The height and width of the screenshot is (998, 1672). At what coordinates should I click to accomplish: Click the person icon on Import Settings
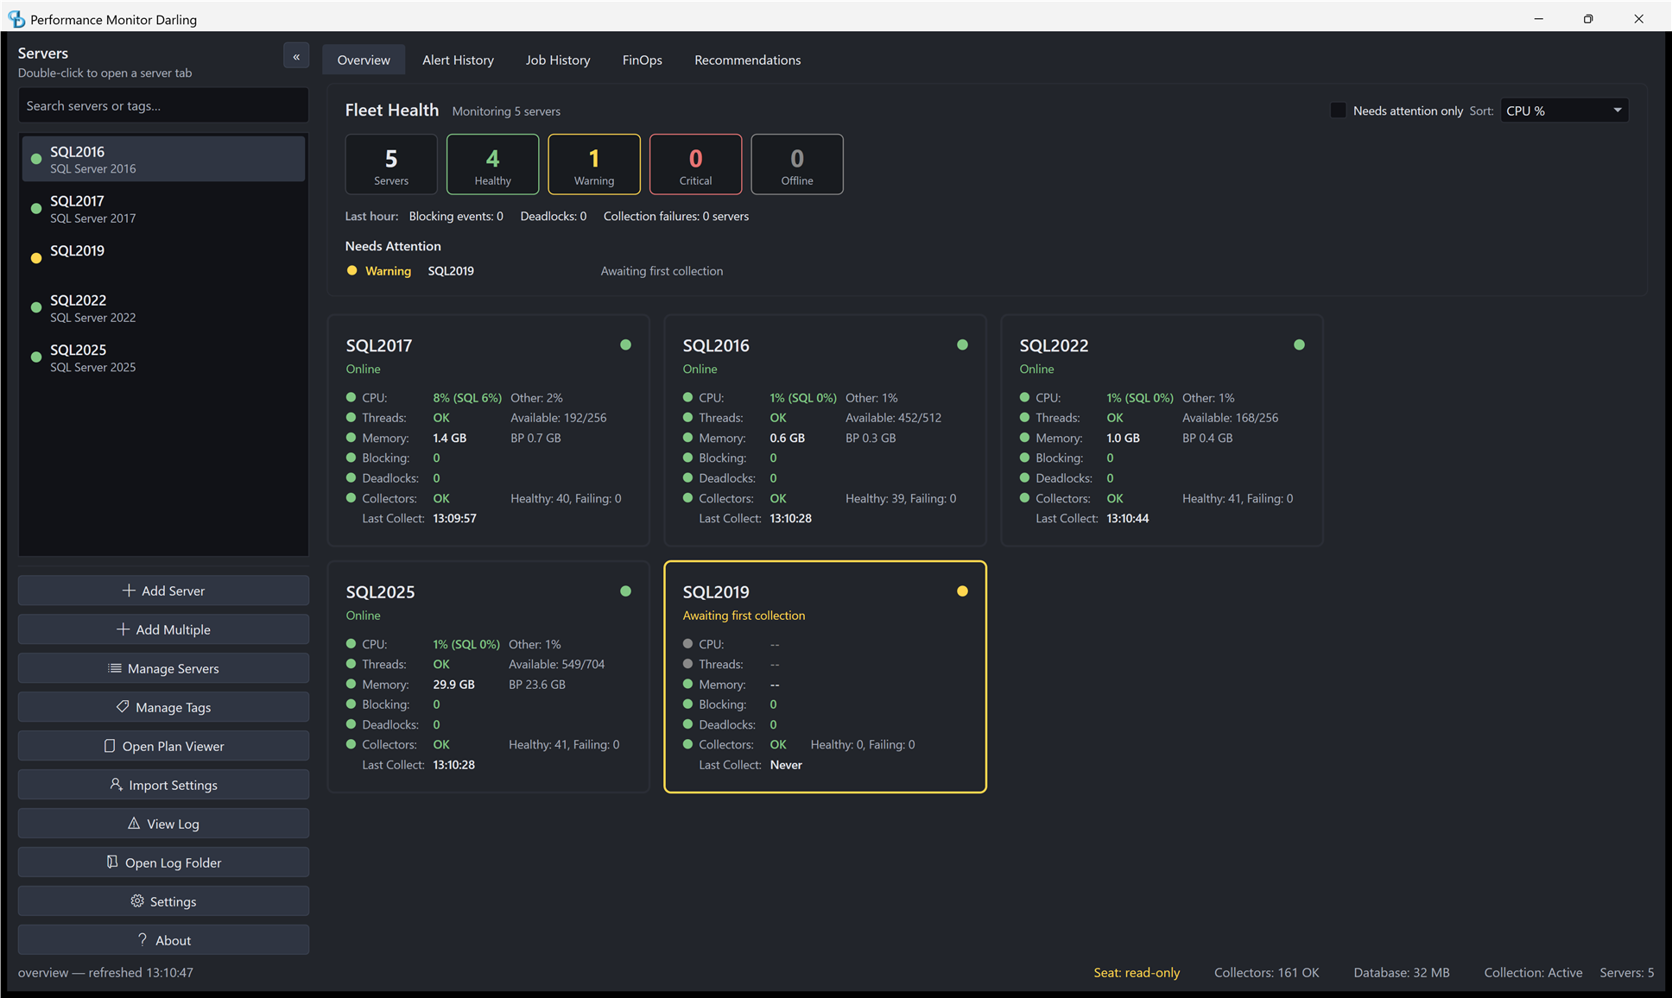pyautogui.click(x=116, y=784)
